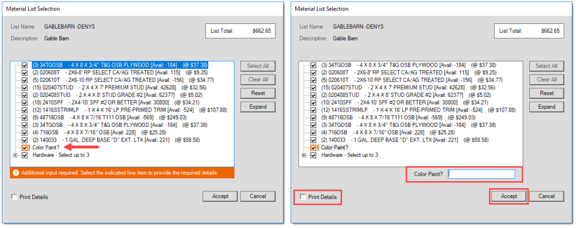Select Color Paint? row in left dialog

[x=46, y=147]
